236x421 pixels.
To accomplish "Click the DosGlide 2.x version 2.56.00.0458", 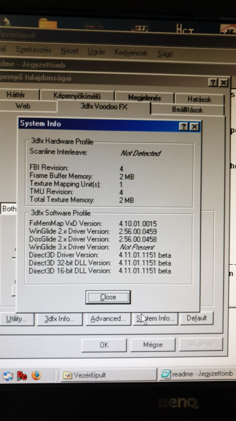I will (x=138, y=239).
